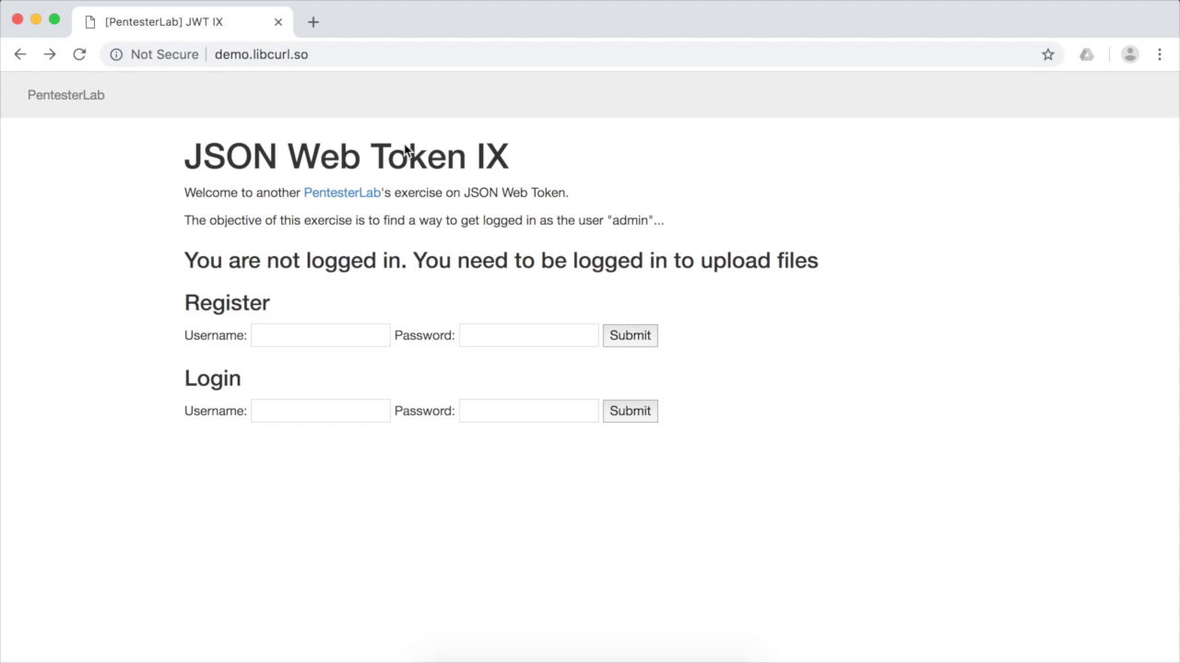Click the 'Not Secure' label in address bar

[x=164, y=54]
